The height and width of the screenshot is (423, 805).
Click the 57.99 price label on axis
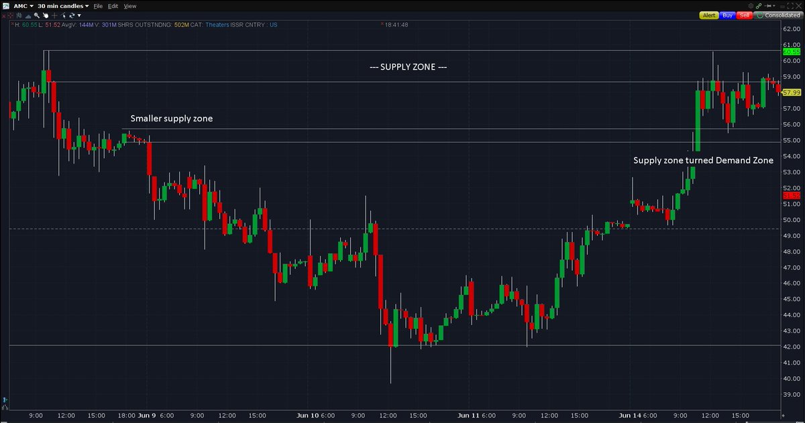pyautogui.click(x=792, y=93)
